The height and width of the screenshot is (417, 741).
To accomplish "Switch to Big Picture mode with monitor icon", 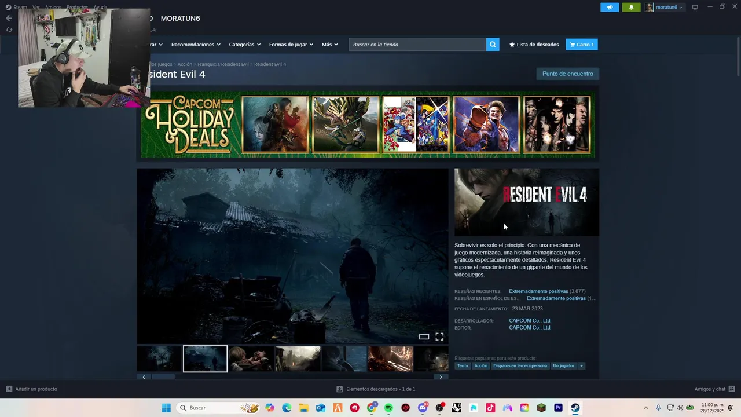I will 695,7.
